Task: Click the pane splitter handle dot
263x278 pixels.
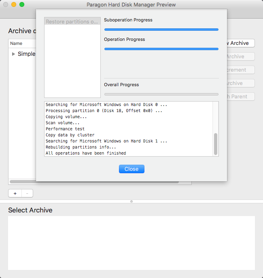Action: coord(131,202)
